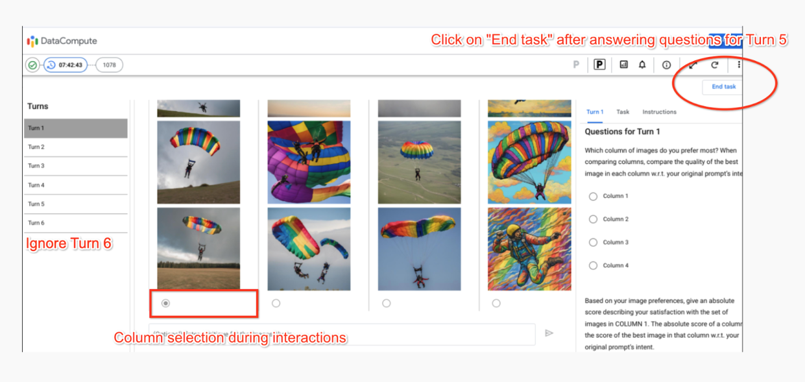The height and width of the screenshot is (382, 805).
Task: Click the optional feedback text field
Action: coord(342,333)
